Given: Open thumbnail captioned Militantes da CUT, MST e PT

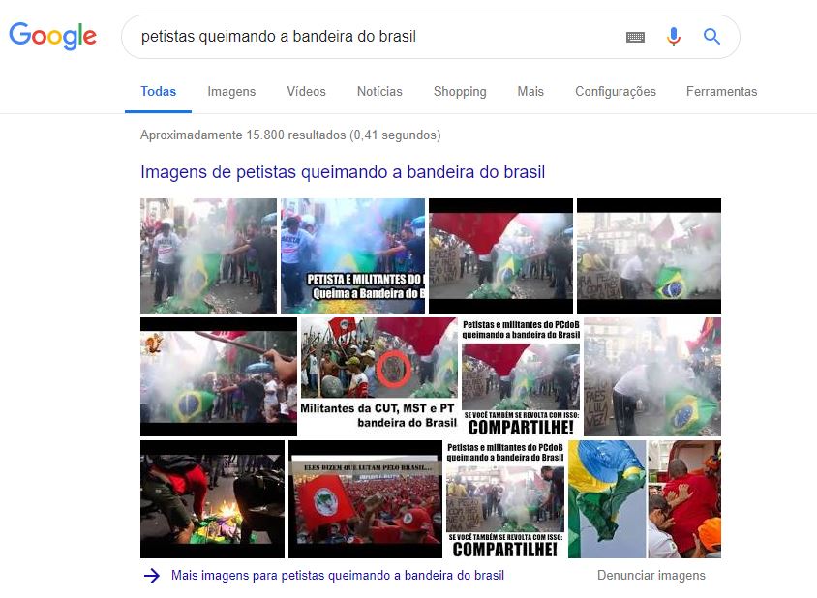Looking at the screenshot, I should [378, 376].
